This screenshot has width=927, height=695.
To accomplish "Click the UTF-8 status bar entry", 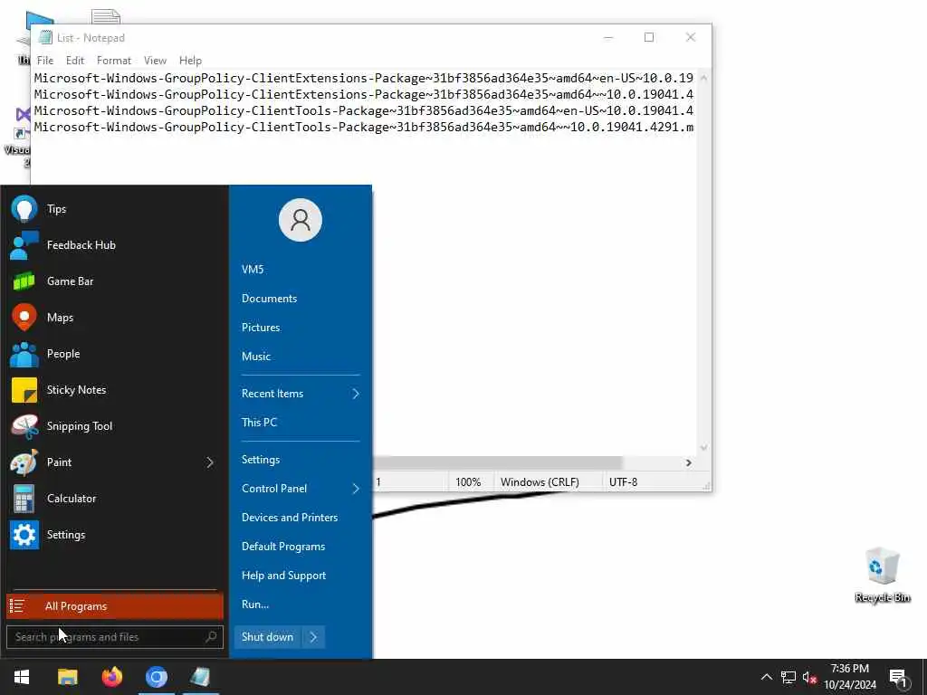I will [x=623, y=482].
